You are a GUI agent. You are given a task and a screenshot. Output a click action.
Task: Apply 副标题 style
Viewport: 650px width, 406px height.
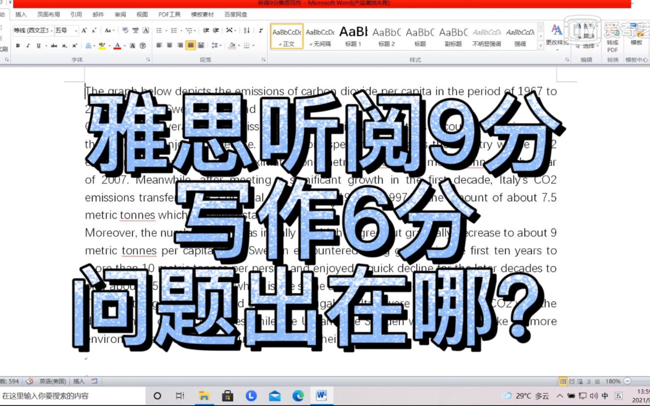453,36
